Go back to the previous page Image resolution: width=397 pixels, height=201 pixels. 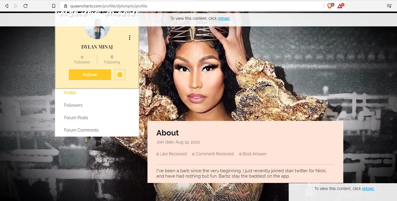click(x=7, y=6)
